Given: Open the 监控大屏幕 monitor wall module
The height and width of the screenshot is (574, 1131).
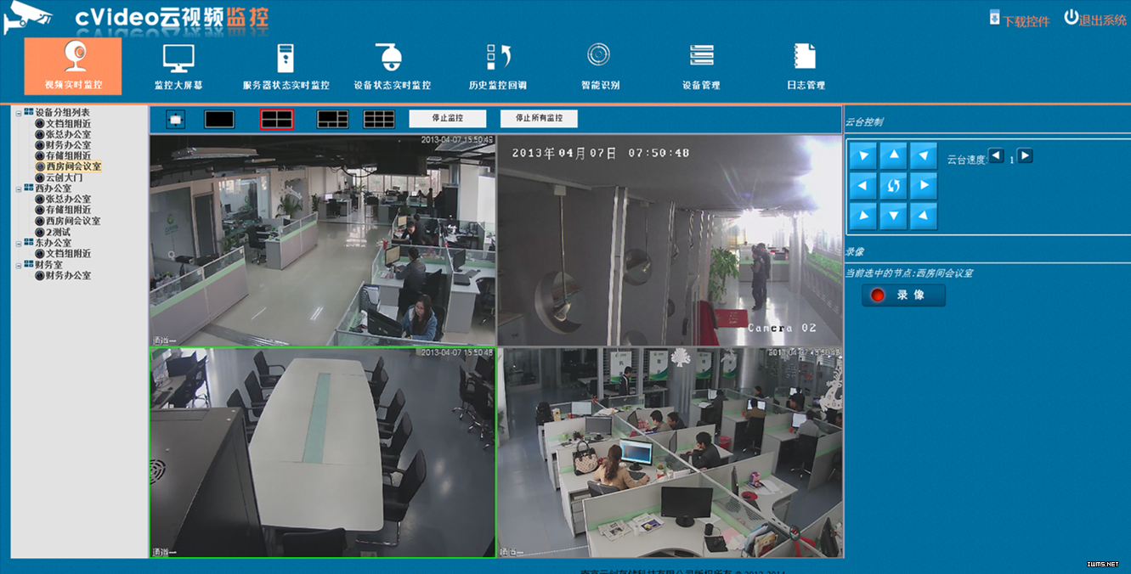Looking at the screenshot, I should 178,67.
